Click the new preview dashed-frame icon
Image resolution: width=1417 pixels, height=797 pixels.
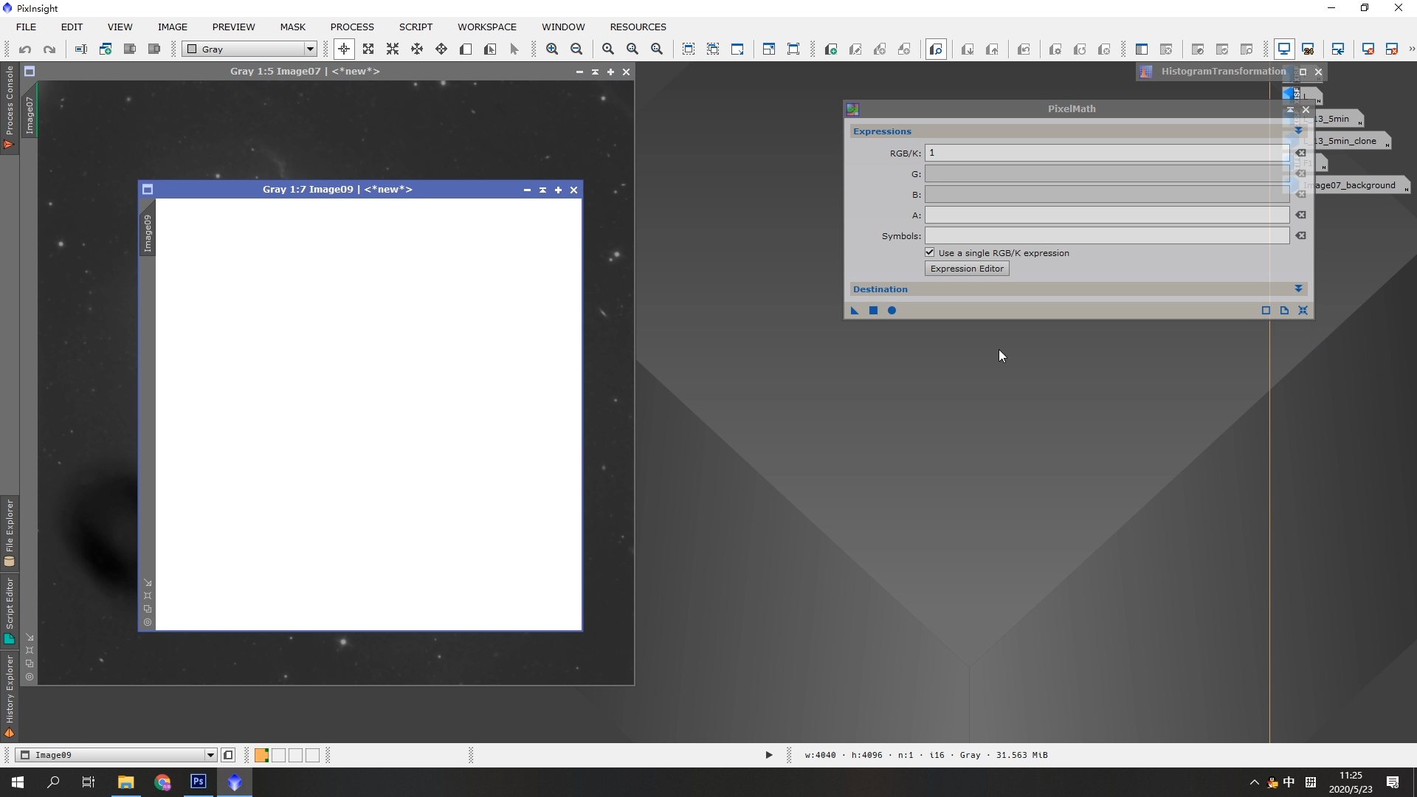click(x=689, y=49)
